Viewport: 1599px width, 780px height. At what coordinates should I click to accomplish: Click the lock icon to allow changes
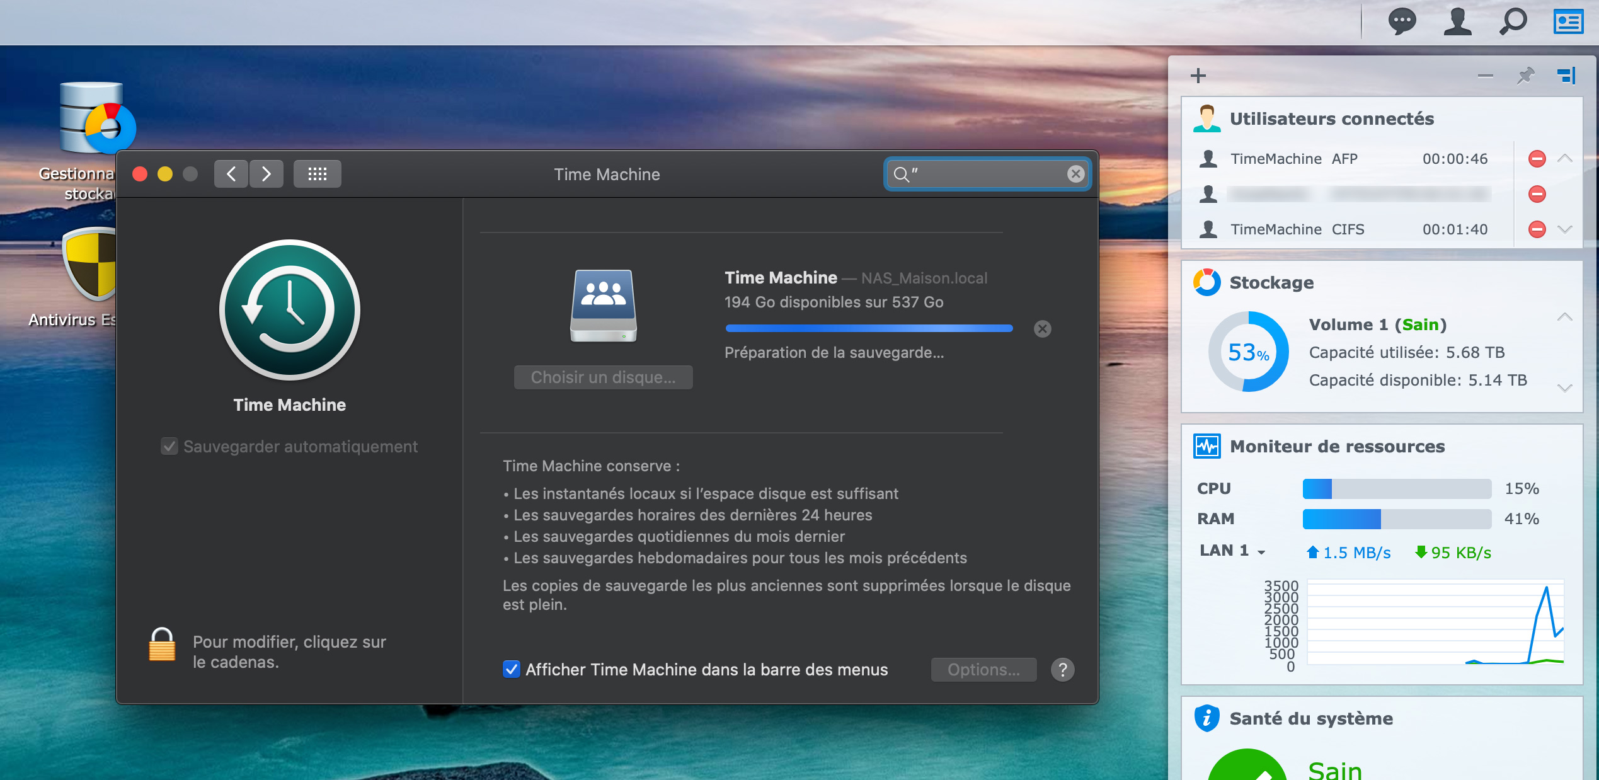pos(162,645)
